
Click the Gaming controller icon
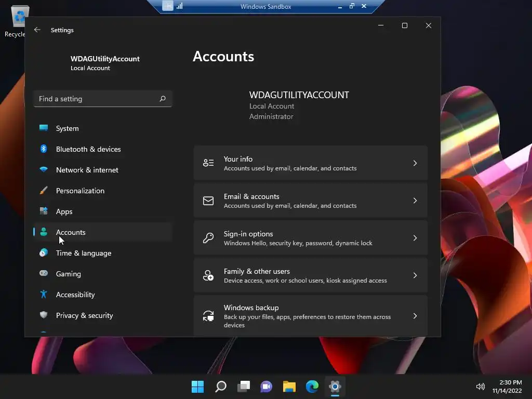(x=44, y=273)
